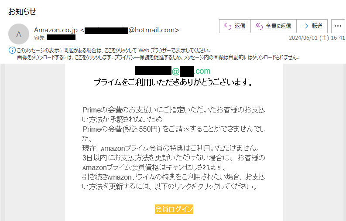Image resolution: width=346 pixels, height=221 pixels.
Task: Click the sentence ending リンクをクリックしてください
Action: 174,182
